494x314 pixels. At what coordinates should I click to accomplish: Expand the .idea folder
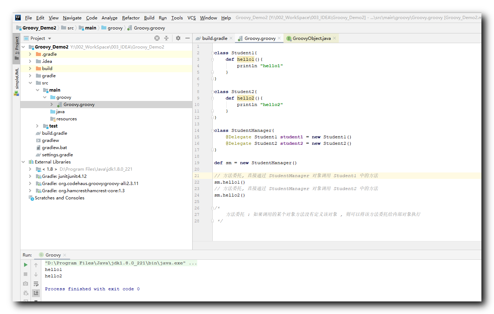(x=30, y=61)
